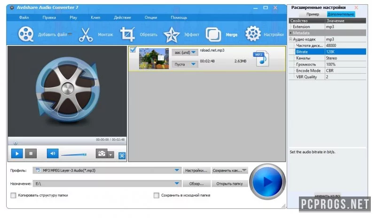Click the Открыть папку button
The image size is (376, 219).
230,183
